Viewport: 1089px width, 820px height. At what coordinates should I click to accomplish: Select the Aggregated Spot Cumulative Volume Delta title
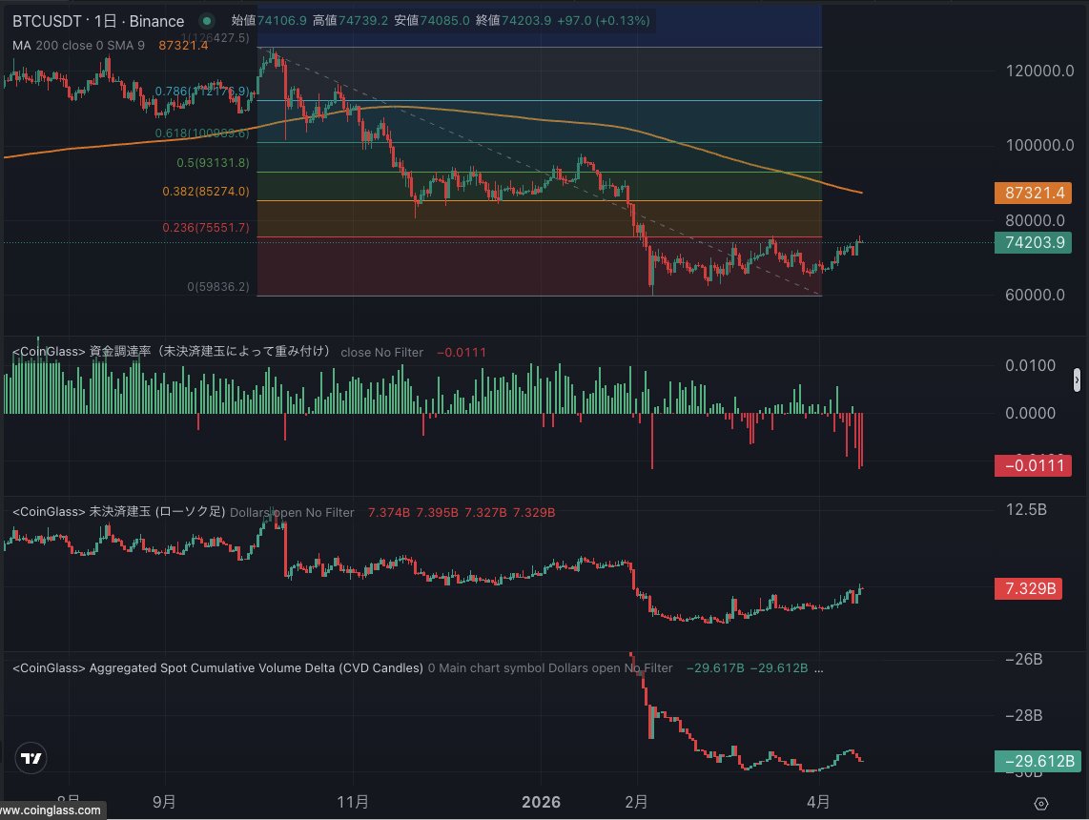click(x=218, y=668)
